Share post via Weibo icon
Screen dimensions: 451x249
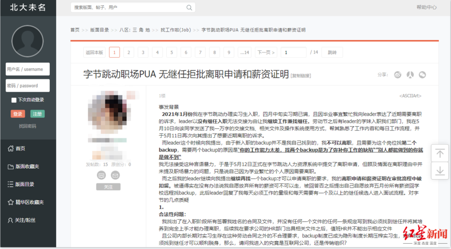pyautogui.click(x=398, y=75)
